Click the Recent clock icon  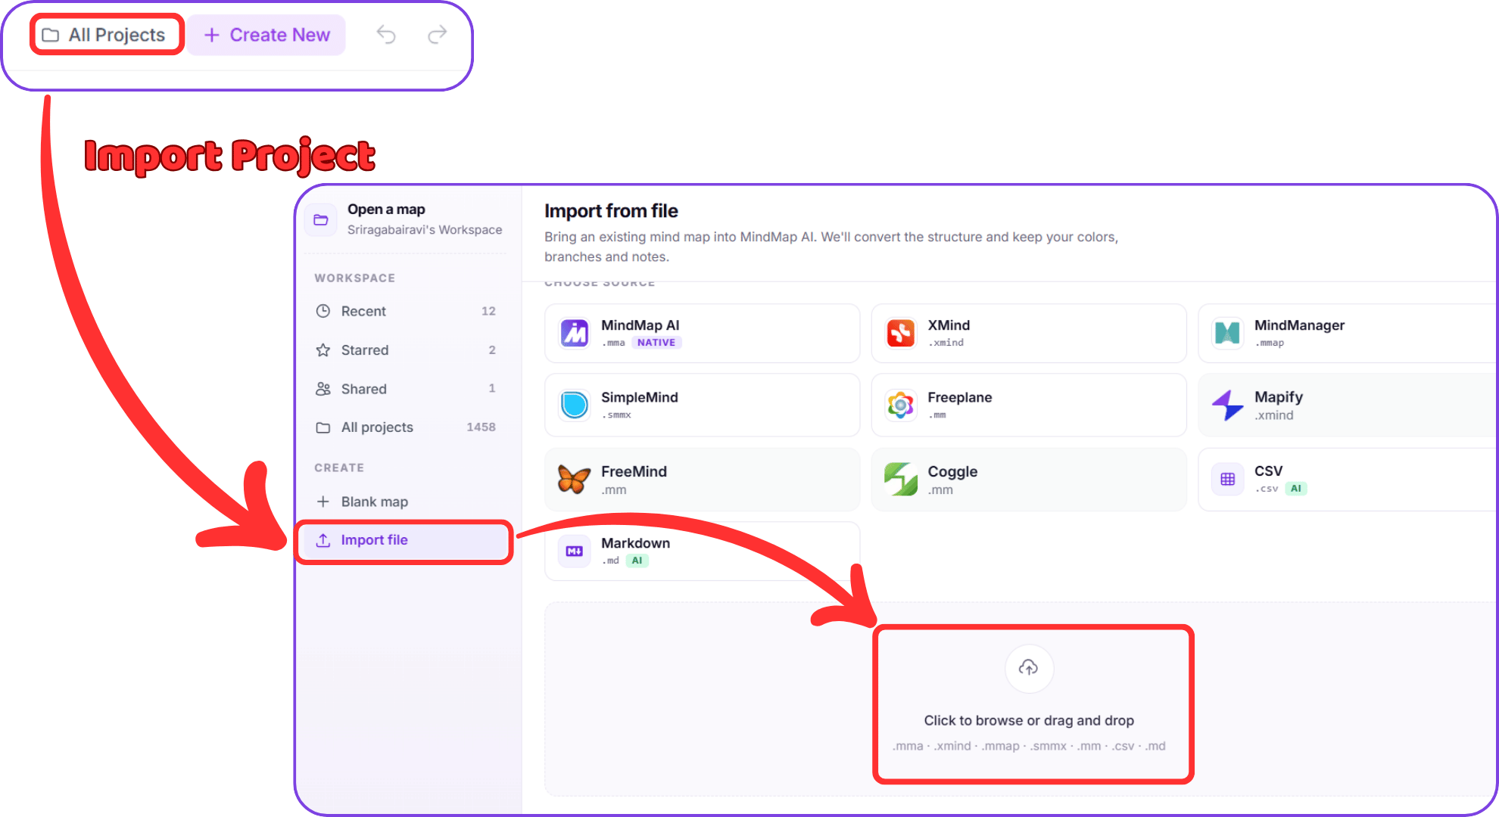pos(323,311)
